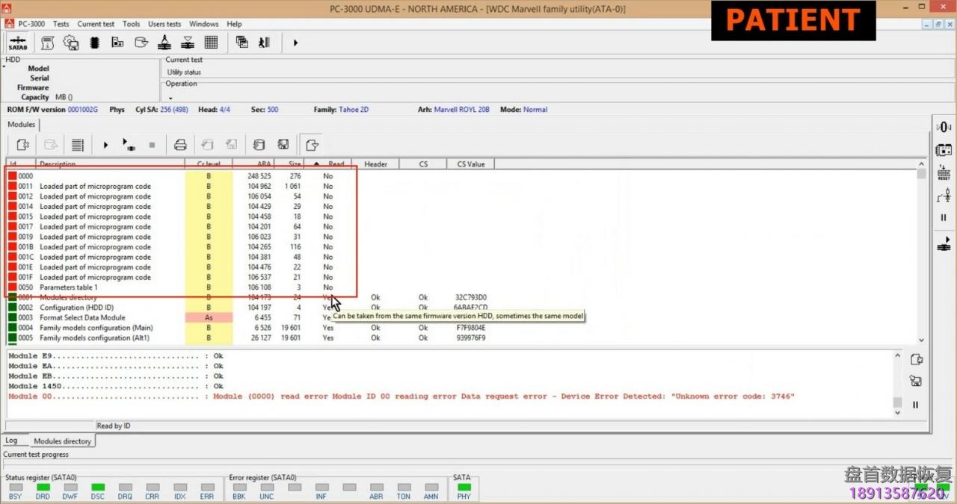Image resolution: width=957 pixels, height=504 pixels.
Task: Switch to the Modules directory tab
Action: (x=63, y=441)
